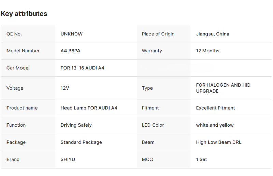Click the Key attributes heading
The width and height of the screenshot is (273, 176).
point(24,14)
